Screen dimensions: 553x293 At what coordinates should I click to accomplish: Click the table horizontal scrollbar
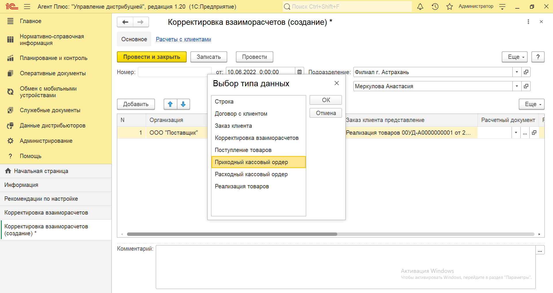click(232, 234)
